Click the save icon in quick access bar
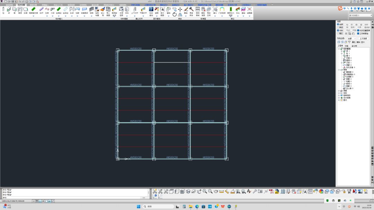This screenshot has height=210, width=374. click(x=13, y=1)
